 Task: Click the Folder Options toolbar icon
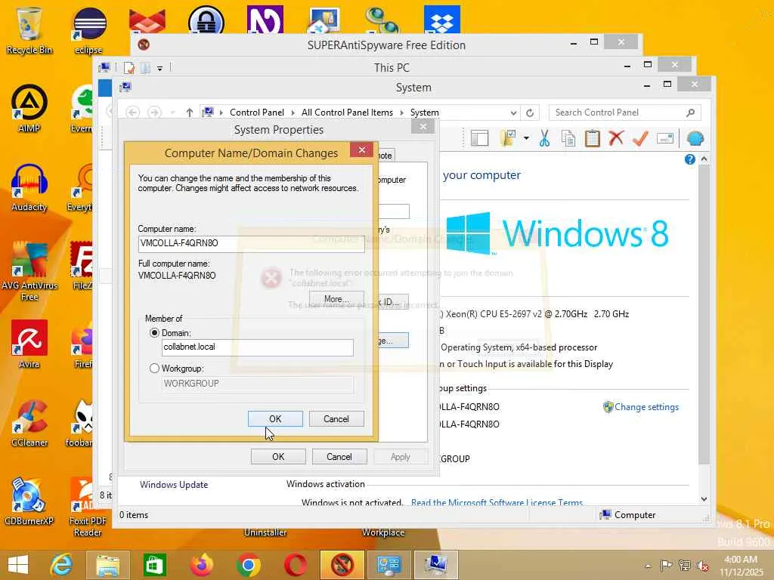(x=508, y=139)
